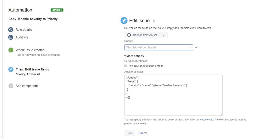Open Rule details in the sidebar
Viewport: 261px width, 139px height.
click(24, 29)
